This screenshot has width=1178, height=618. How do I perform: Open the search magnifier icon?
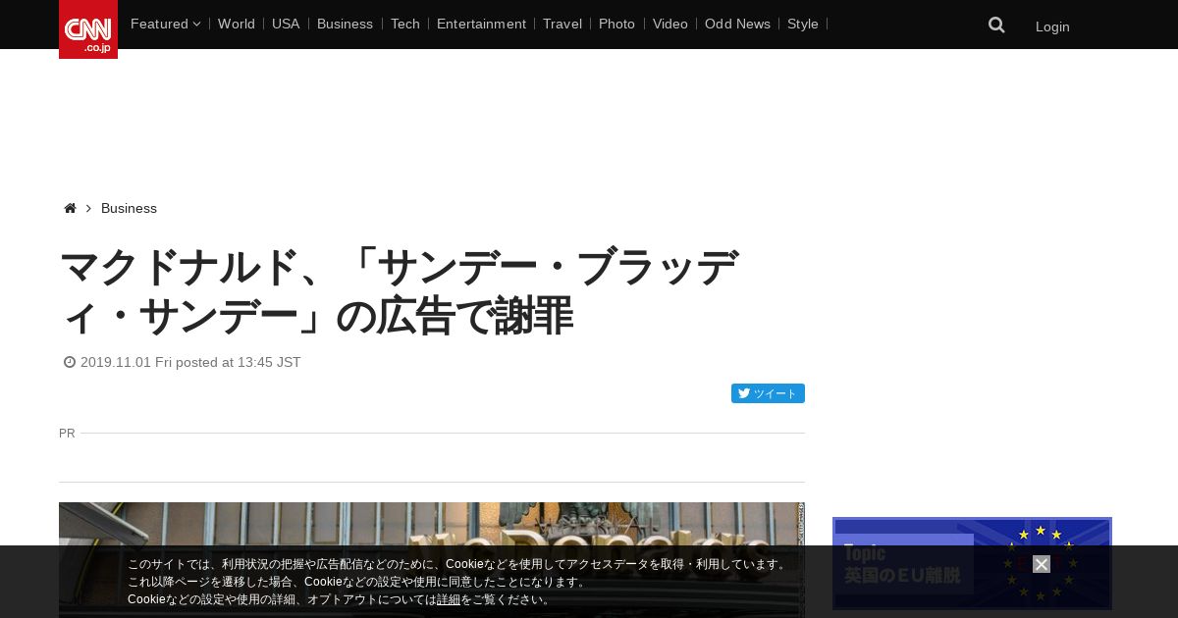click(x=996, y=26)
